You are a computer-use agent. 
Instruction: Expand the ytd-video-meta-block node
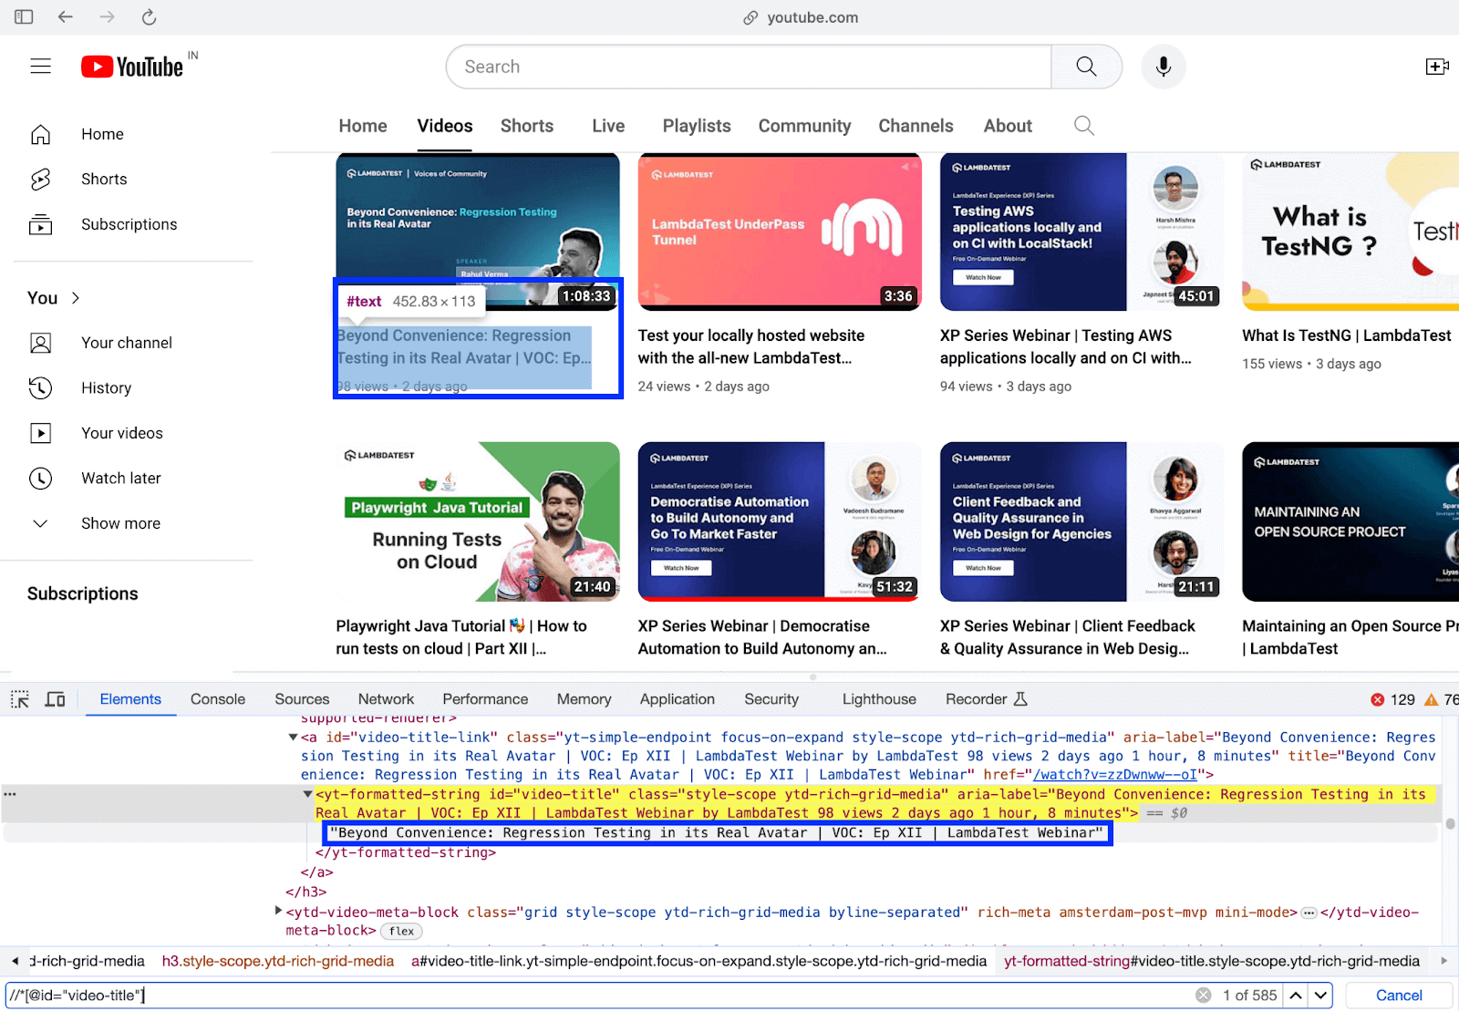(x=278, y=911)
